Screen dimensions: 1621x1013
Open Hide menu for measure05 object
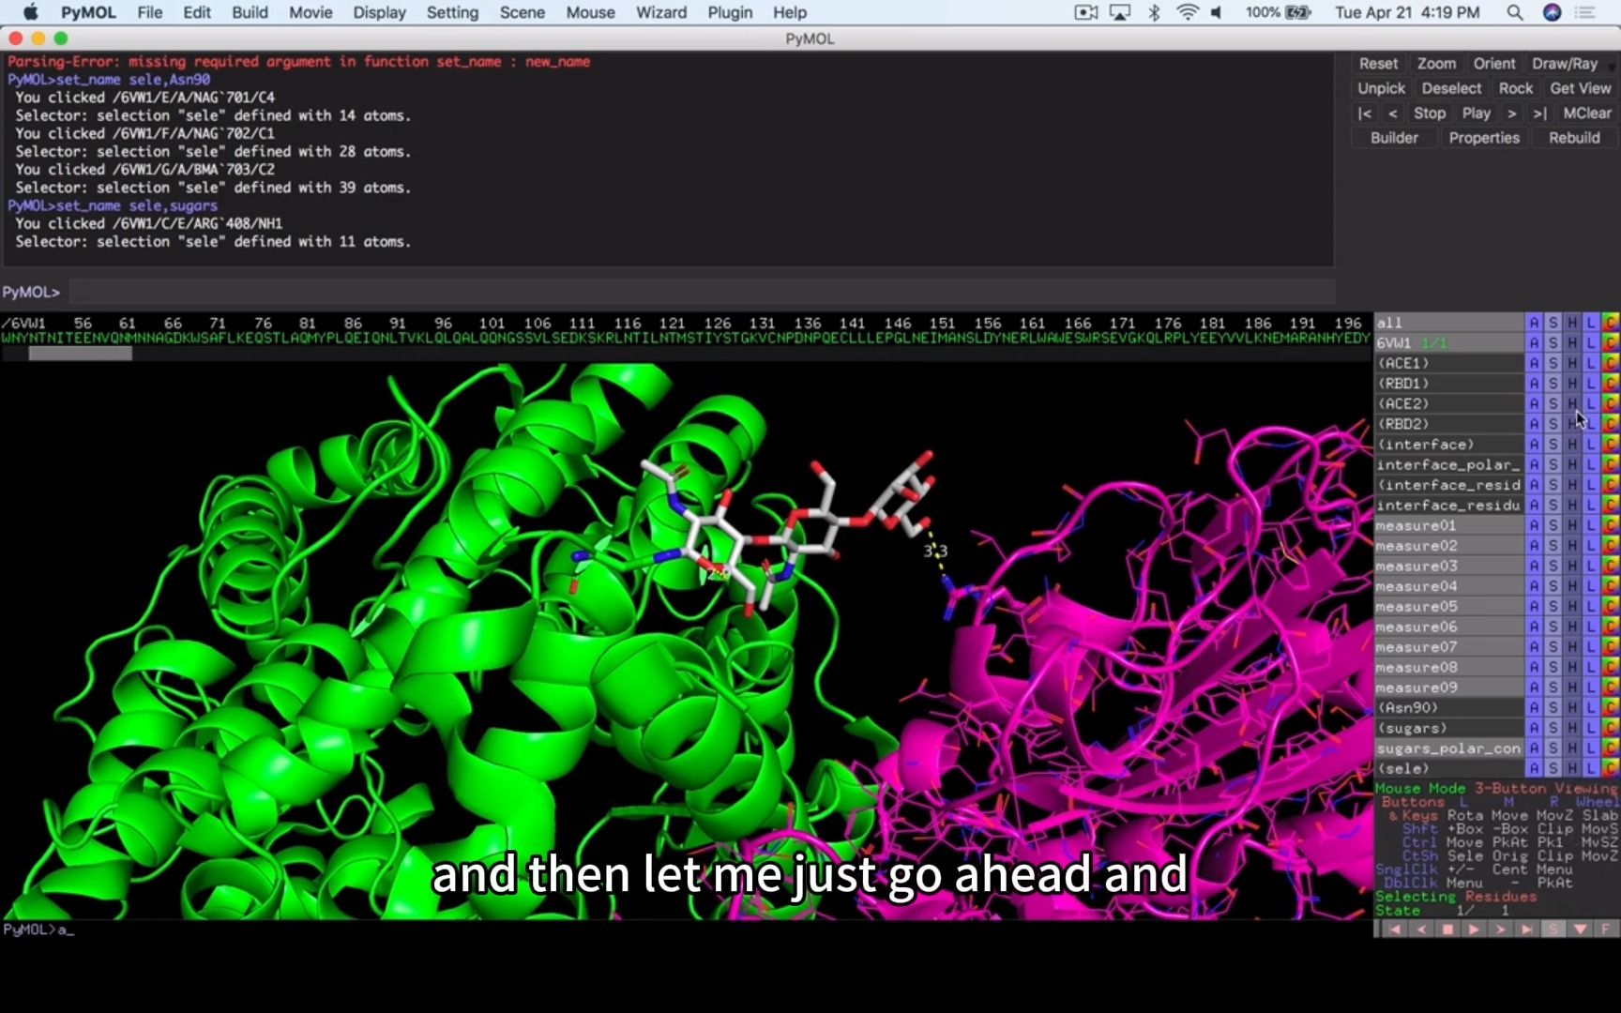point(1572,606)
